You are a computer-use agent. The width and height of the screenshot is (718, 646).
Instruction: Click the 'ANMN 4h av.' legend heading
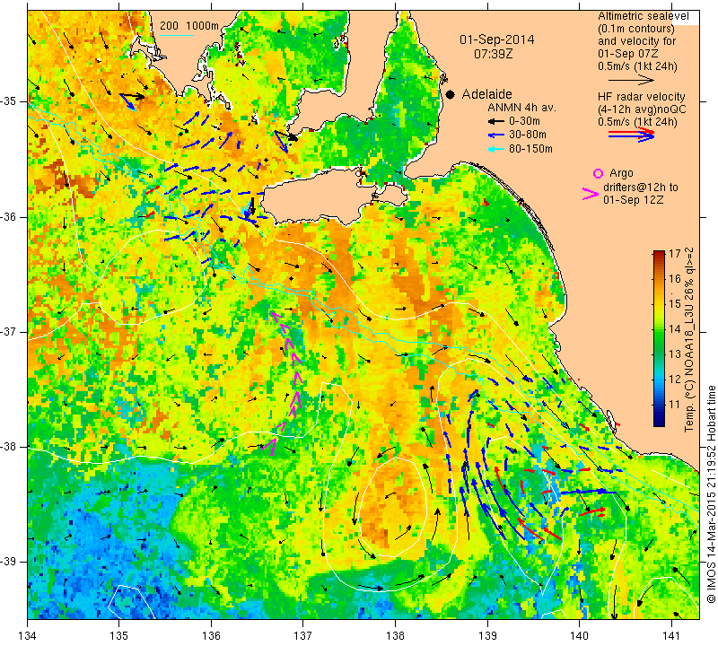tap(521, 108)
